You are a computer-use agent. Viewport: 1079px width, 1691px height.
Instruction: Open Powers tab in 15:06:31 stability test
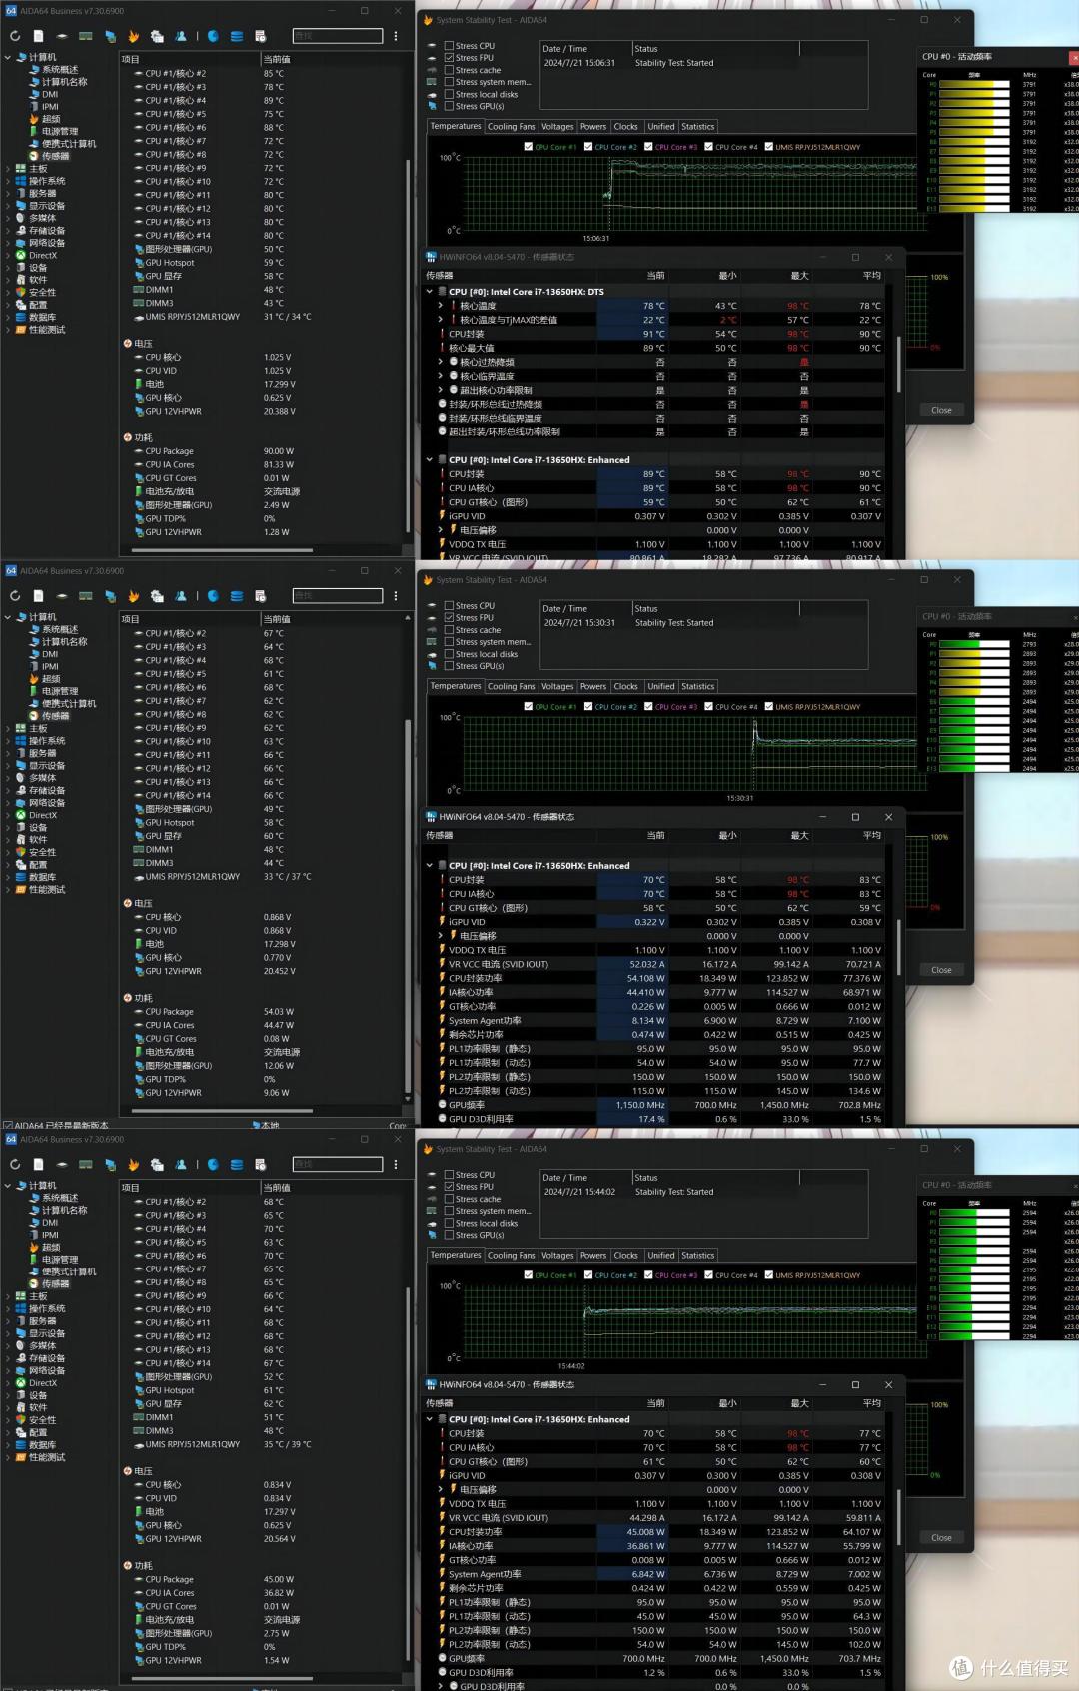(593, 127)
